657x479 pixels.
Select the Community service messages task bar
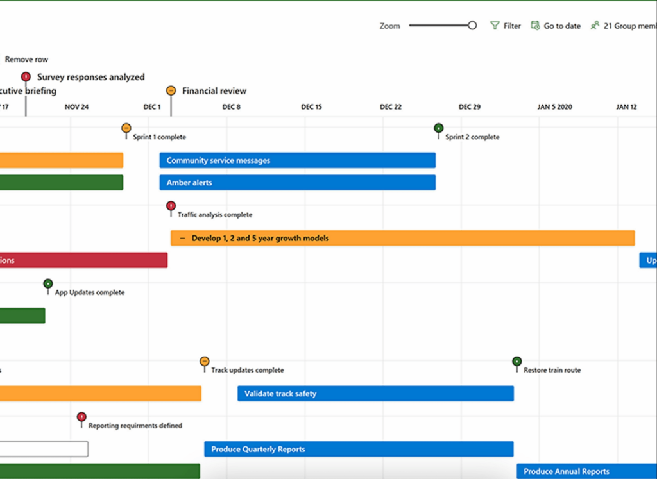click(297, 160)
